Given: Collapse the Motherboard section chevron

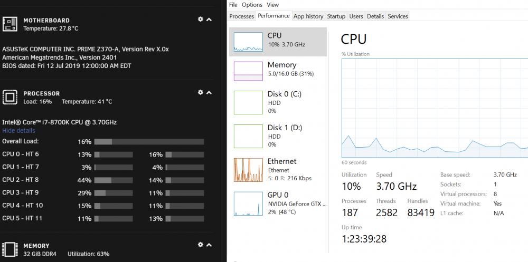Looking at the screenshot, I should tap(209, 20).
